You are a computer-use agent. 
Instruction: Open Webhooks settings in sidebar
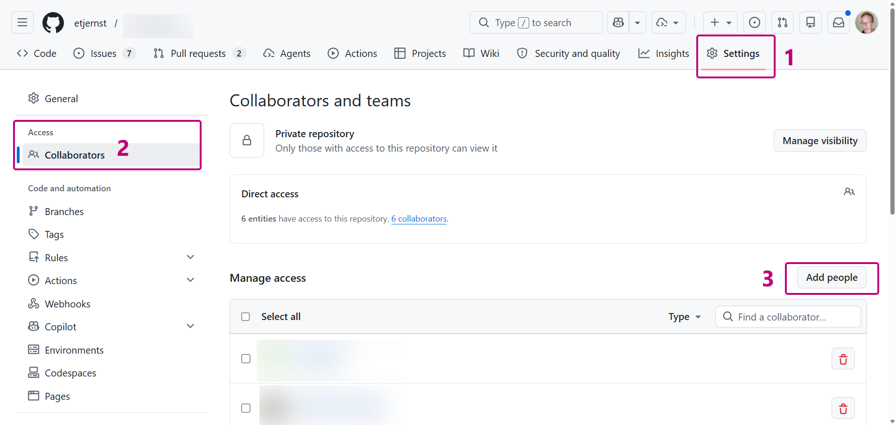point(112,304)
